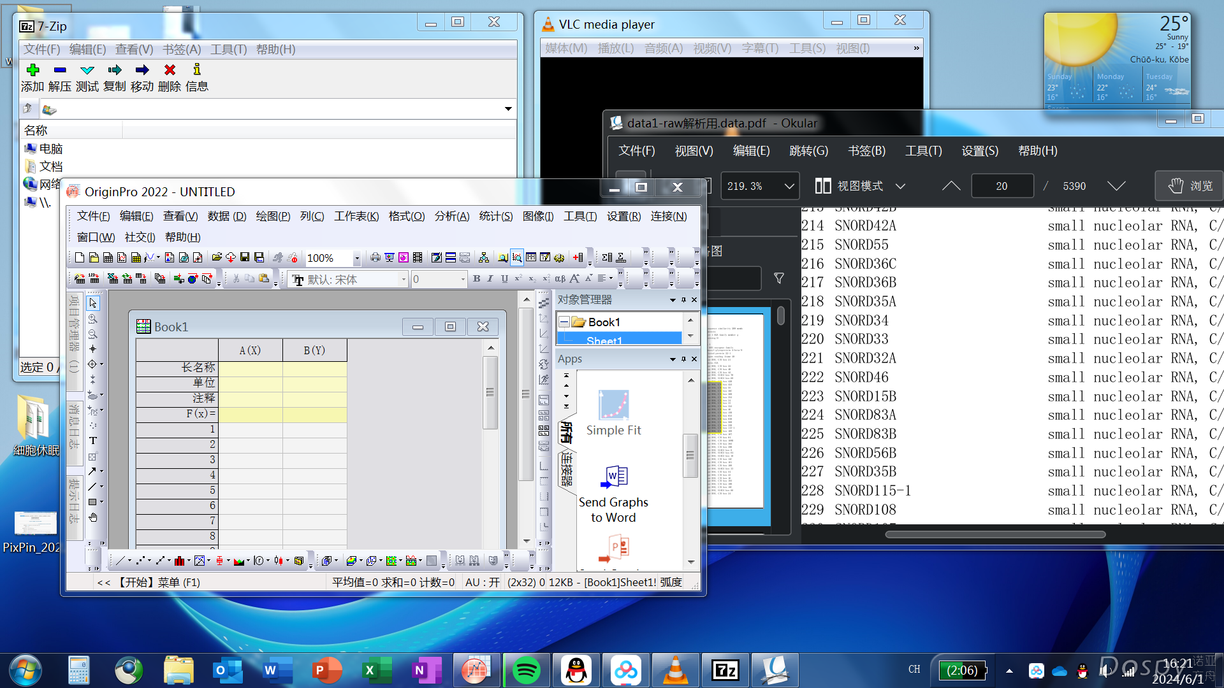
Task: Toggle auto-hide pin on Apps panel
Action: point(683,359)
